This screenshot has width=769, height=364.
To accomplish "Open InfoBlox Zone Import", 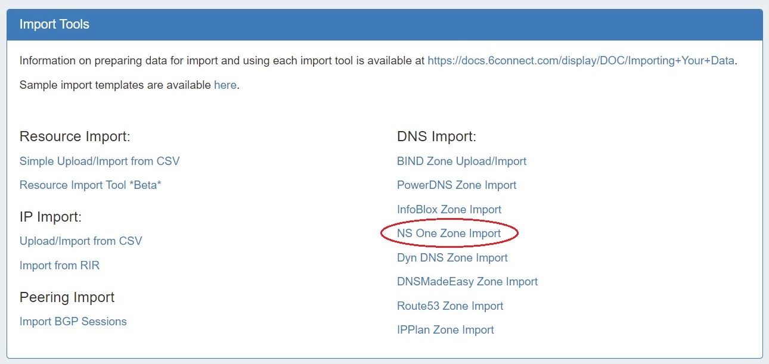I will [449, 209].
